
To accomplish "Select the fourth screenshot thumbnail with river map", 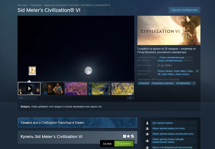I will click(x=99, y=89).
